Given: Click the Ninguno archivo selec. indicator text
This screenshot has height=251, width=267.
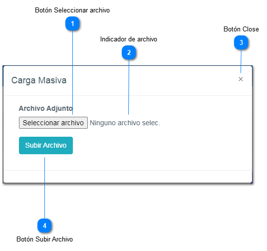Looking at the screenshot, I should tap(125, 123).
